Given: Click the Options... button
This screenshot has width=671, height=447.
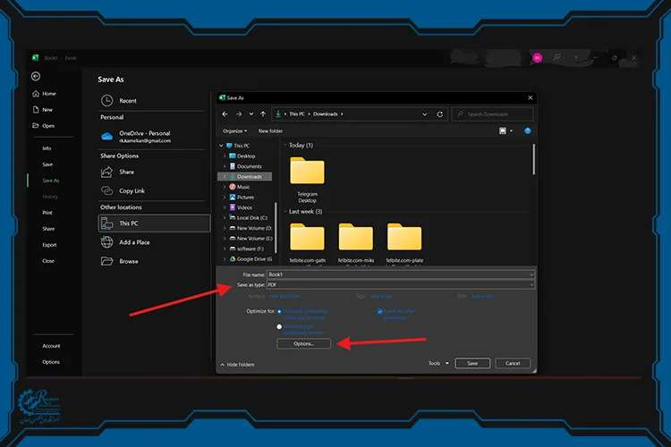Looking at the screenshot, I should 304,344.
